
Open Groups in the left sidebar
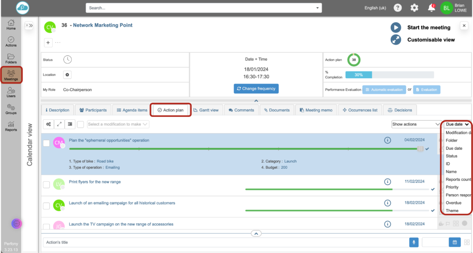tap(11, 109)
